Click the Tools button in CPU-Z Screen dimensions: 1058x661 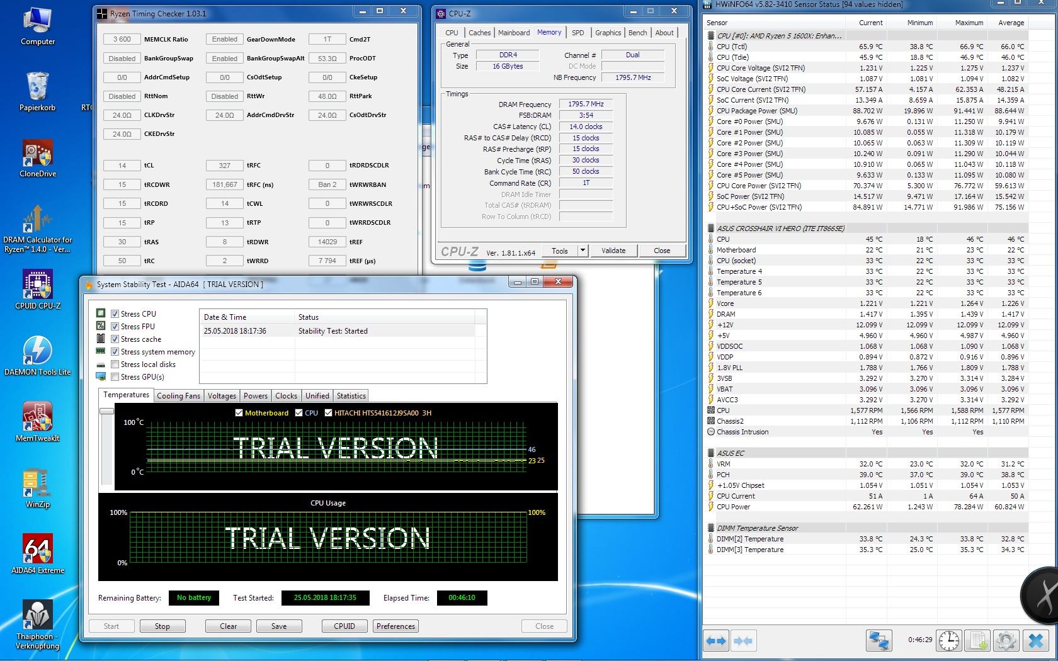(560, 251)
